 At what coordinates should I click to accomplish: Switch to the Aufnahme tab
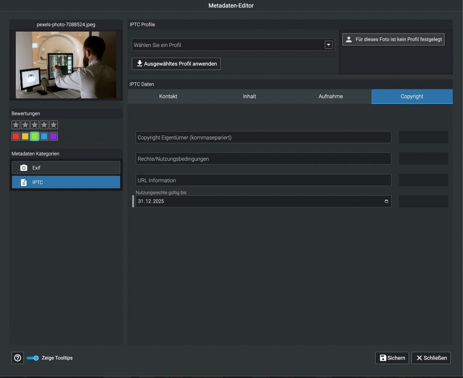(x=331, y=96)
